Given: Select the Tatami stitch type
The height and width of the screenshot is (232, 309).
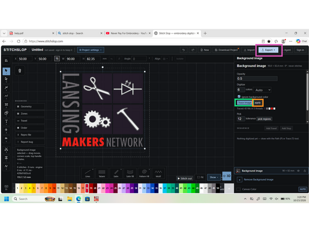Looking at the screenshot, I should tap(102, 173).
